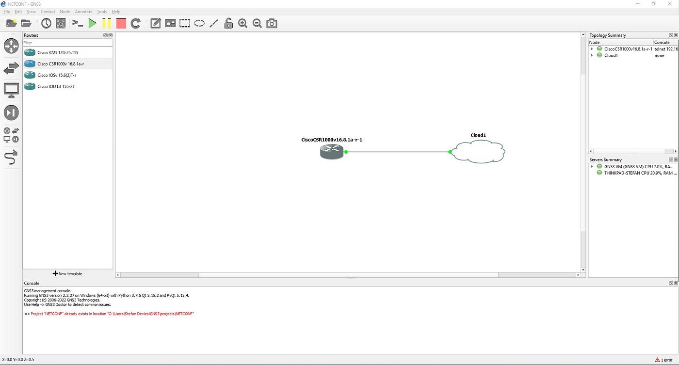Sort Topology Summary by Console column header
This screenshot has width=679, height=365.
[665, 42]
